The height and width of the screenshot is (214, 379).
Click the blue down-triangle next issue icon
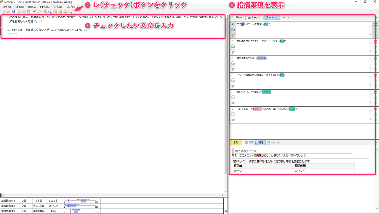point(289,17)
